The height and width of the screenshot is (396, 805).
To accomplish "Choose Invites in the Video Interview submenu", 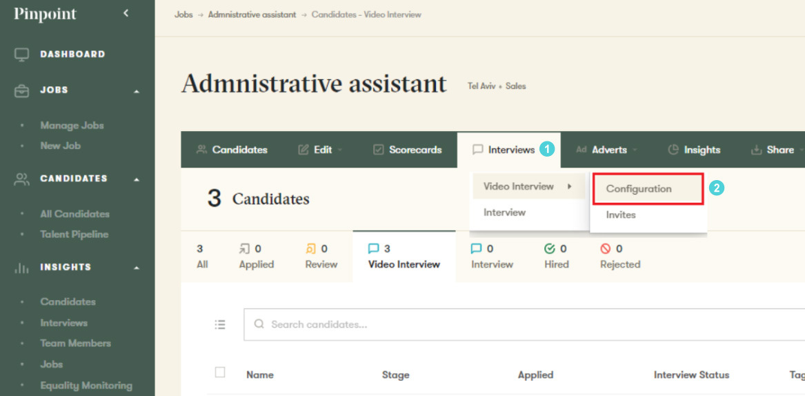I will click(x=621, y=215).
